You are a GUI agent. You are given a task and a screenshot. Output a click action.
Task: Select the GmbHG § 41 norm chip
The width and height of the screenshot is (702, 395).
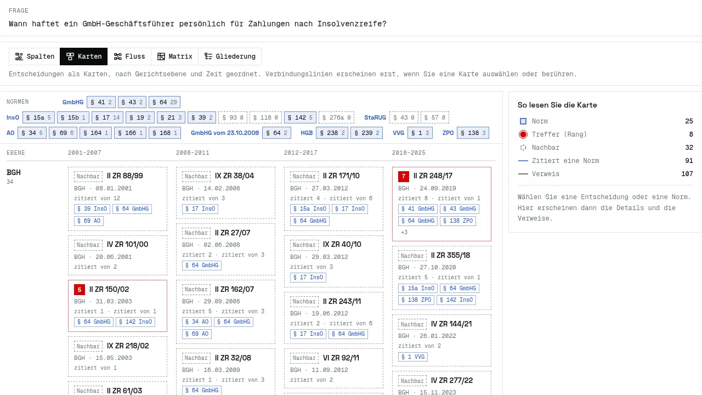coord(101,102)
